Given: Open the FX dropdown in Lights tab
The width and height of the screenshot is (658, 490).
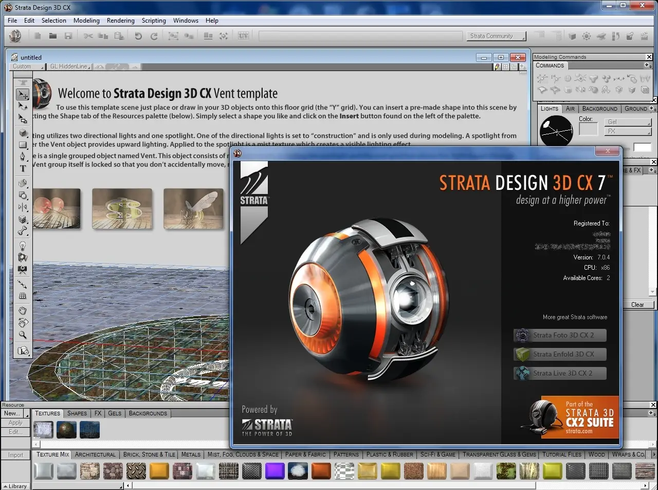Looking at the screenshot, I should coord(628,131).
